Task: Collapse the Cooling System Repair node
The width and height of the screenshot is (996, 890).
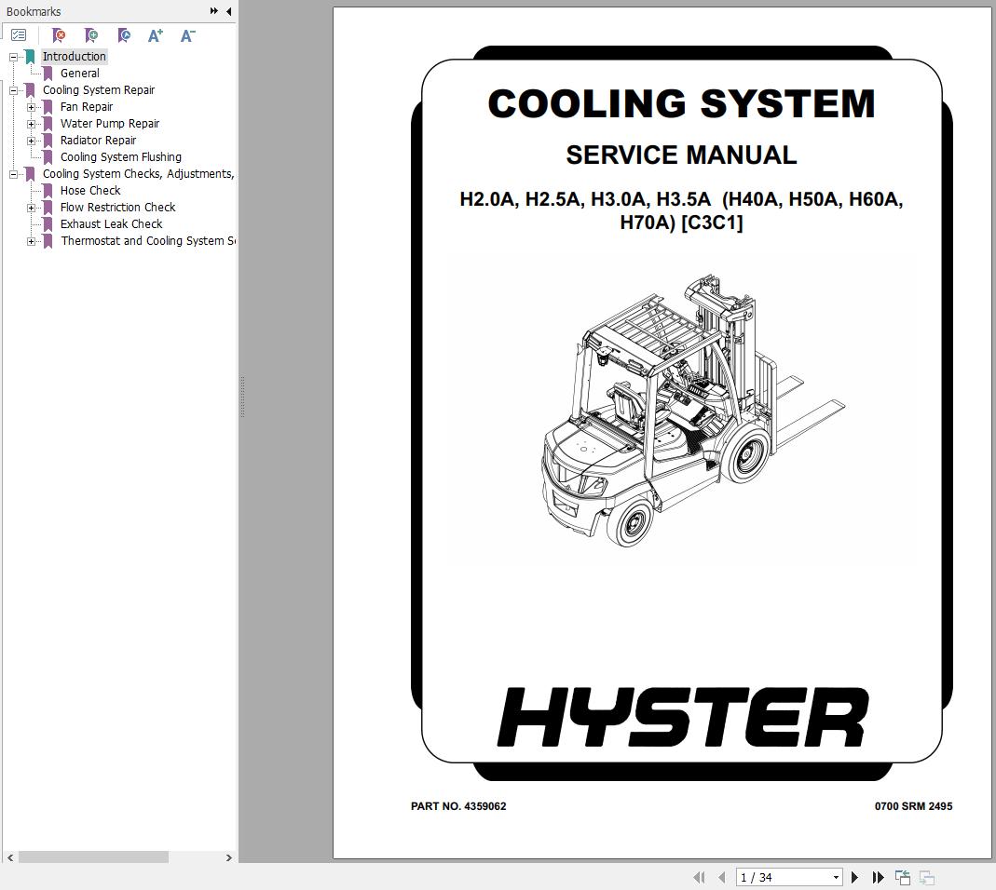Action: click(x=13, y=91)
